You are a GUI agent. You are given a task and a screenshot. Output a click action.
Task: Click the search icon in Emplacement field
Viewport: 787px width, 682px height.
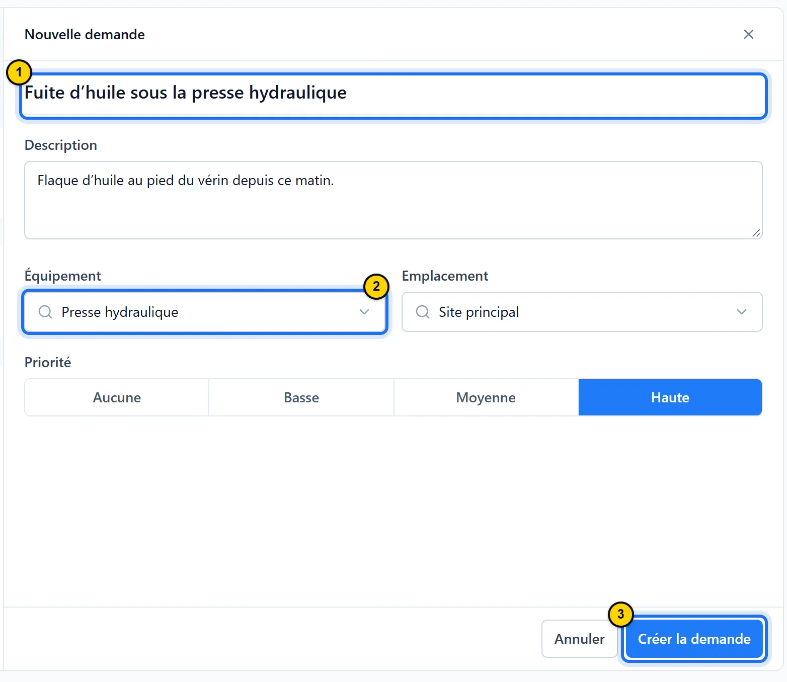click(x=423, y=312)
